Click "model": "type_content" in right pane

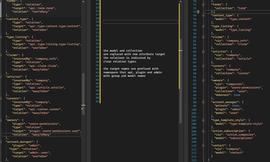[x=233, y=19]
